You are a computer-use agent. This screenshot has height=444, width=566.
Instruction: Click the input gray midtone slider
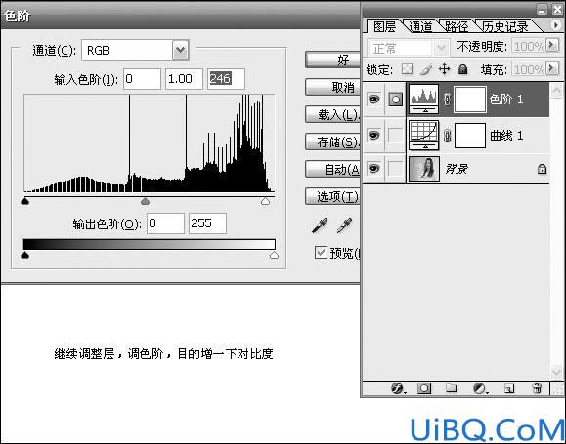145,201
